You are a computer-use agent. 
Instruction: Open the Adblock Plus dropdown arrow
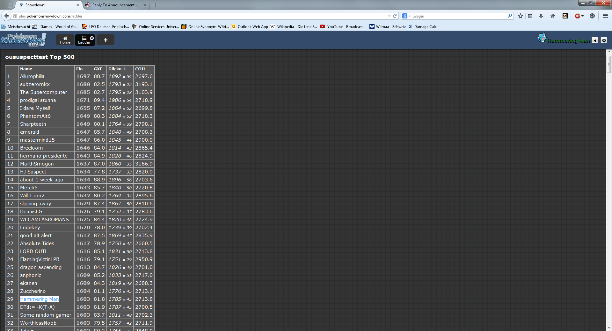582,16
